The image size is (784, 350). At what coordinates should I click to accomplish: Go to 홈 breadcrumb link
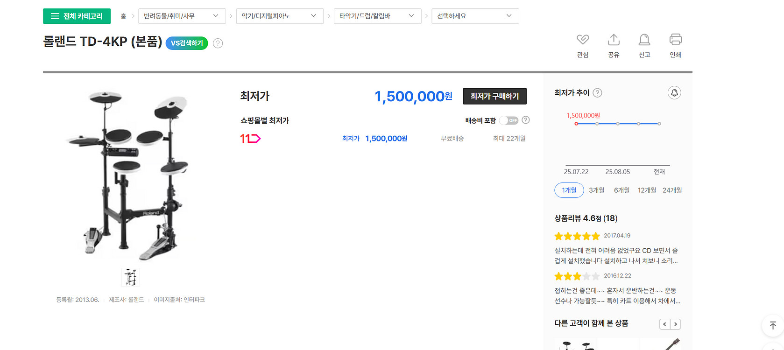click(123, 16)
